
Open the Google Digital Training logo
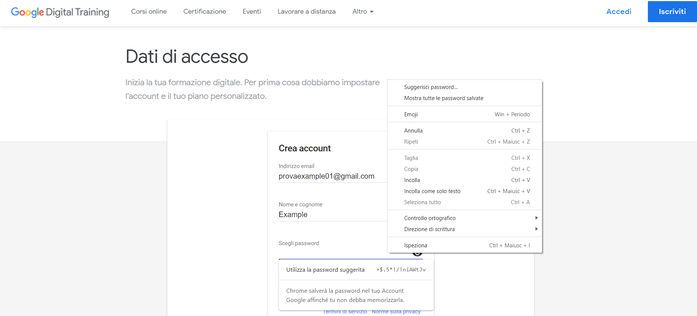click(60, 12)
